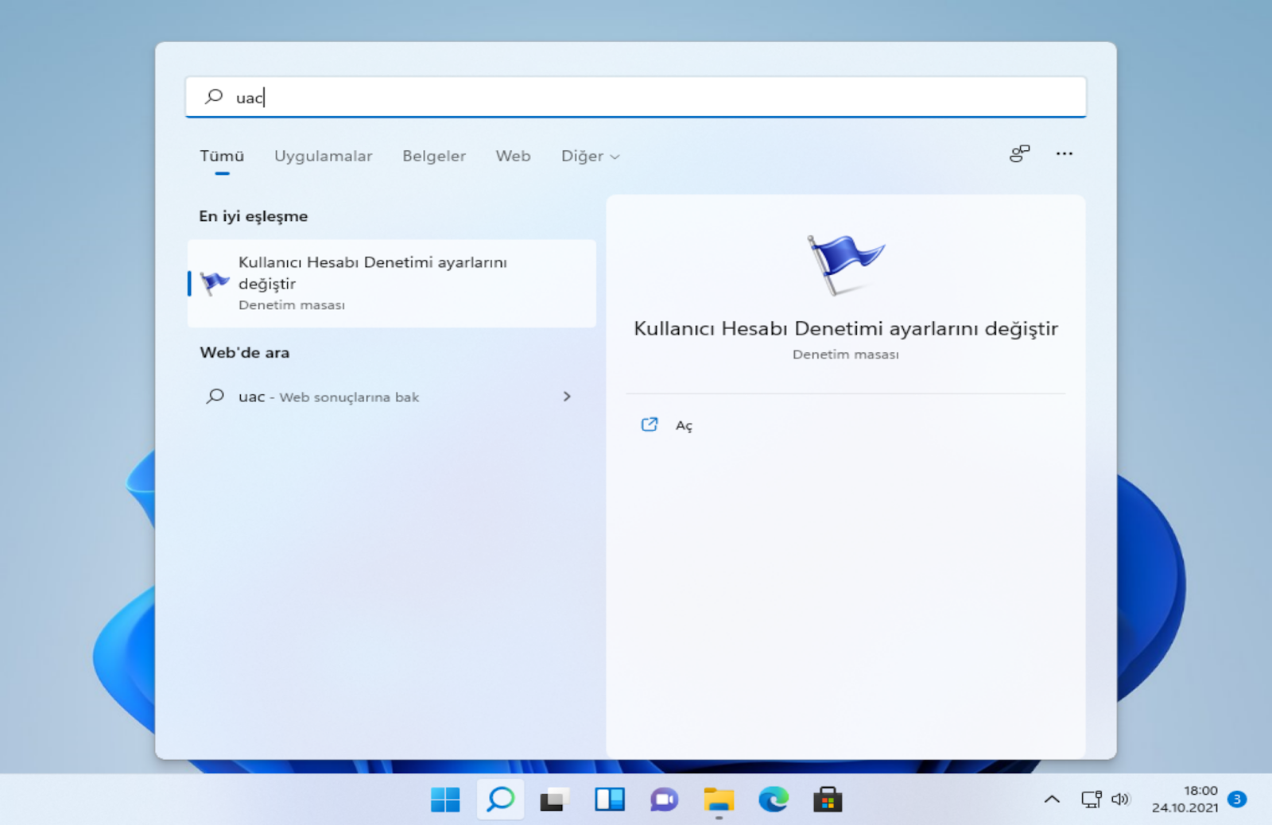Open the notification badge showing 3
Image resolution: width=1272 pixels, height=825 pixels.
click(1237, 799)
